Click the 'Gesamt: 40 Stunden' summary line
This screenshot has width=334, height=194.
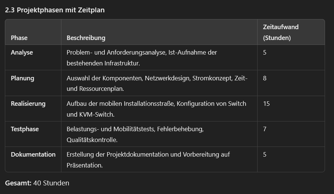click(37, 183)
